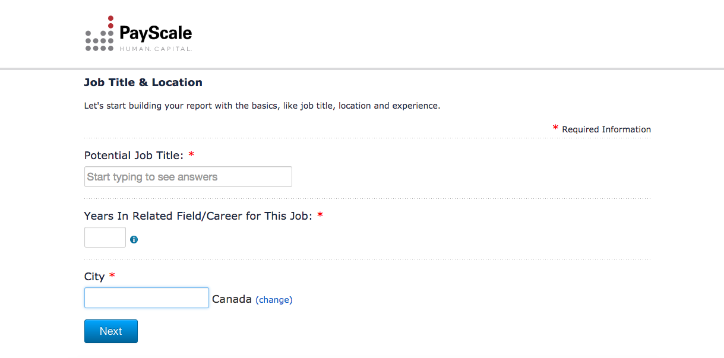Click the asterisk beside Years In Related Field
The image size is (724, 358).
[x=320, y=215]
